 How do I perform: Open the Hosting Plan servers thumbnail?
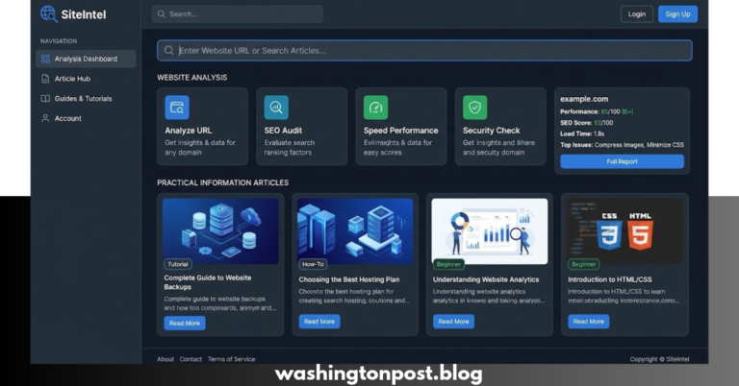pyautogui.click(x=355, y=230)
